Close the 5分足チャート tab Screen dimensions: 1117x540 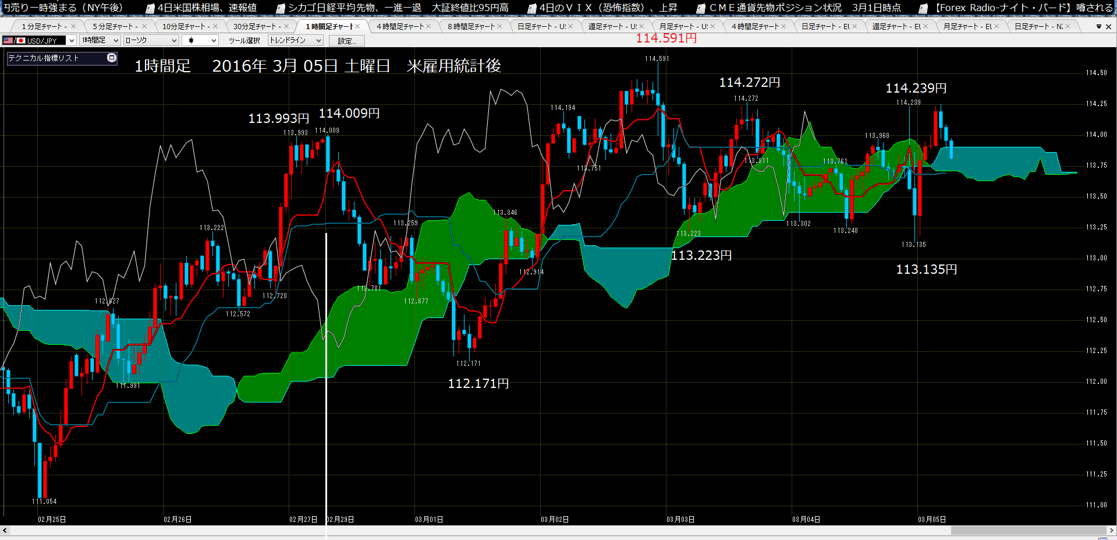(144, 27)
